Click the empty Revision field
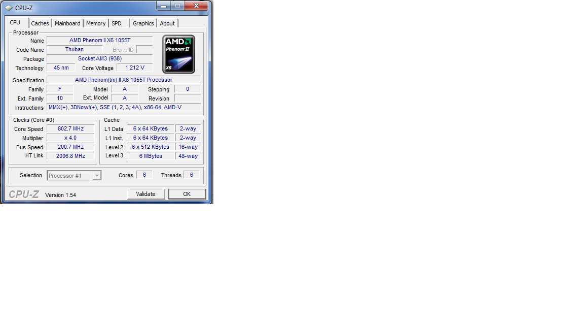This screenshot has width=584, height=329. [188, 98]
